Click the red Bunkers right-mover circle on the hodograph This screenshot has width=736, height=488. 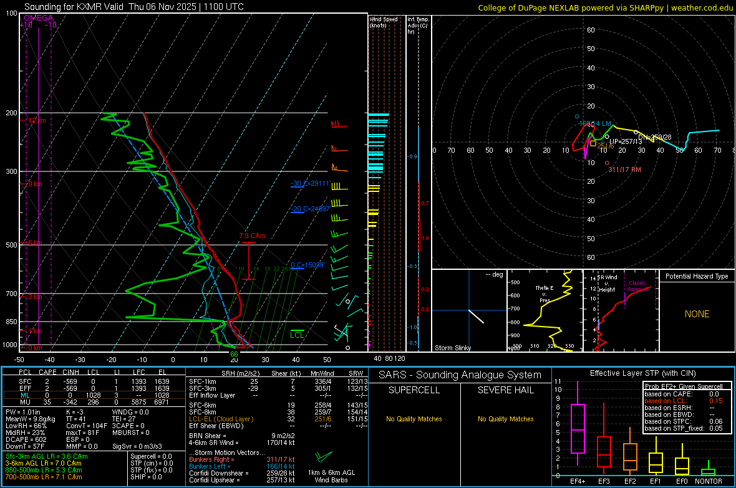[x=607, y=163]
